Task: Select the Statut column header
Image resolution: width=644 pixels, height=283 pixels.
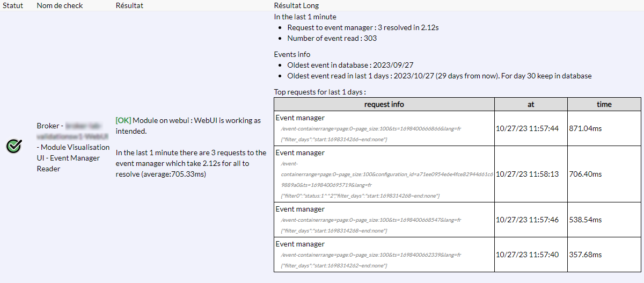Action: [13, 5]
